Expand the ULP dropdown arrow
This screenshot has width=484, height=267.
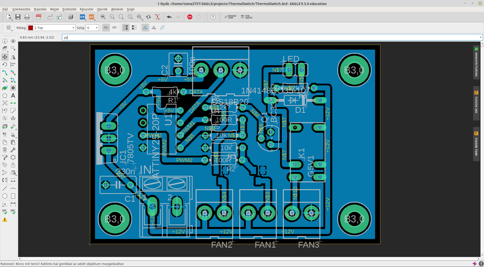(x=95, y=20)
